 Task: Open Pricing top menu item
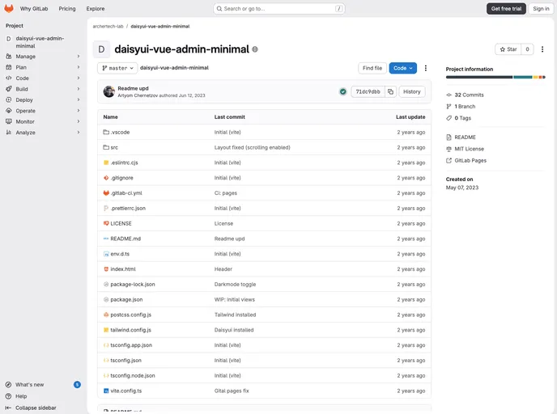click(67, 9)
